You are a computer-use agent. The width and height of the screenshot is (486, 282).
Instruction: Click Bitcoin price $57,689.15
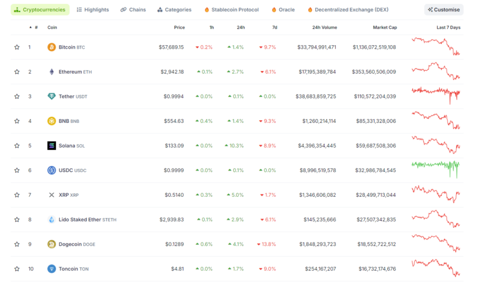tap(171, 47)
